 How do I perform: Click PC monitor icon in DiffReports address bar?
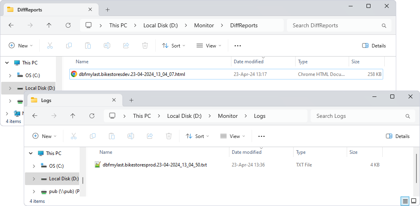point(88,25)
